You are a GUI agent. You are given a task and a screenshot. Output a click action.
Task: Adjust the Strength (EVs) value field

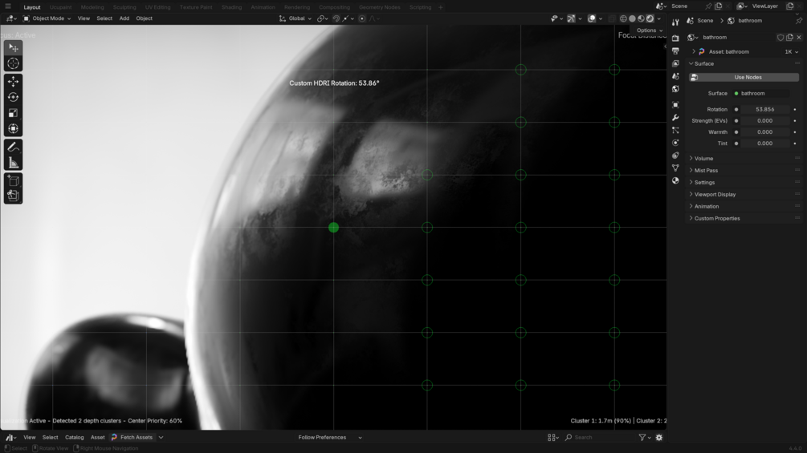point(764,121)
